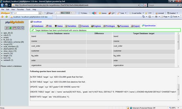Switch to the Privileges tab
The width and height of the screenshot is (182, 109).
tap(109, 26)
